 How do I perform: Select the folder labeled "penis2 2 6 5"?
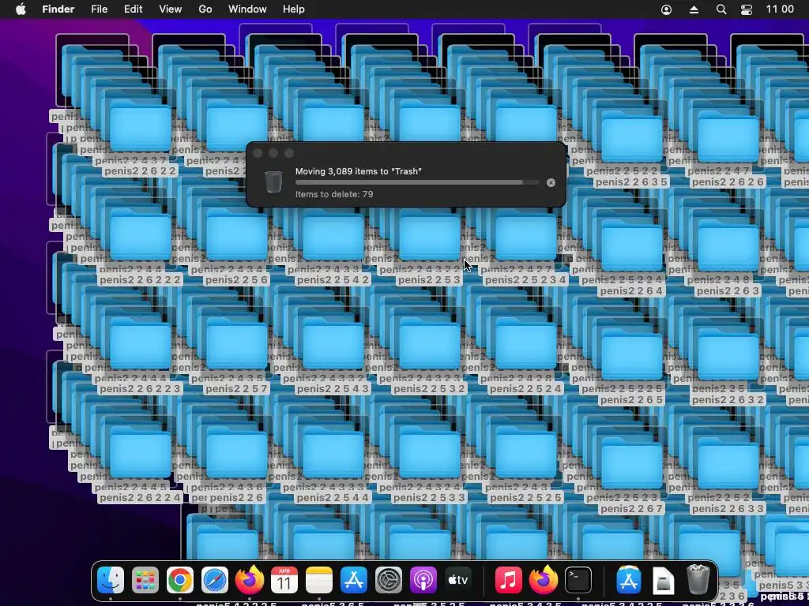[x=631, y=357]
